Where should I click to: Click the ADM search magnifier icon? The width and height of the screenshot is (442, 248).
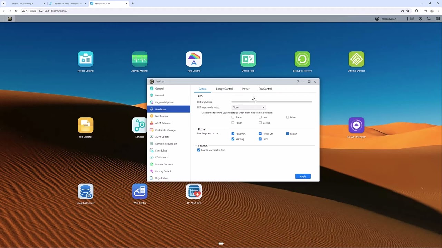pos(429,19)
